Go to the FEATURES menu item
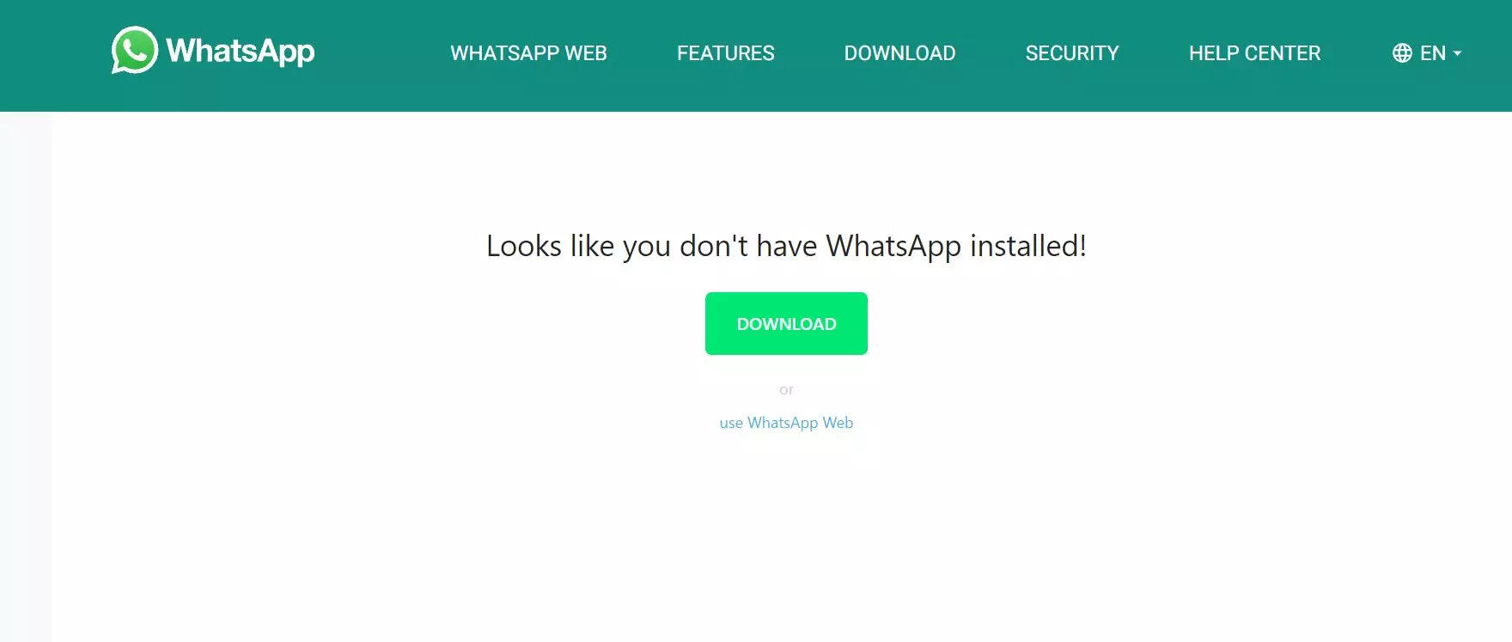 (725, 53)
